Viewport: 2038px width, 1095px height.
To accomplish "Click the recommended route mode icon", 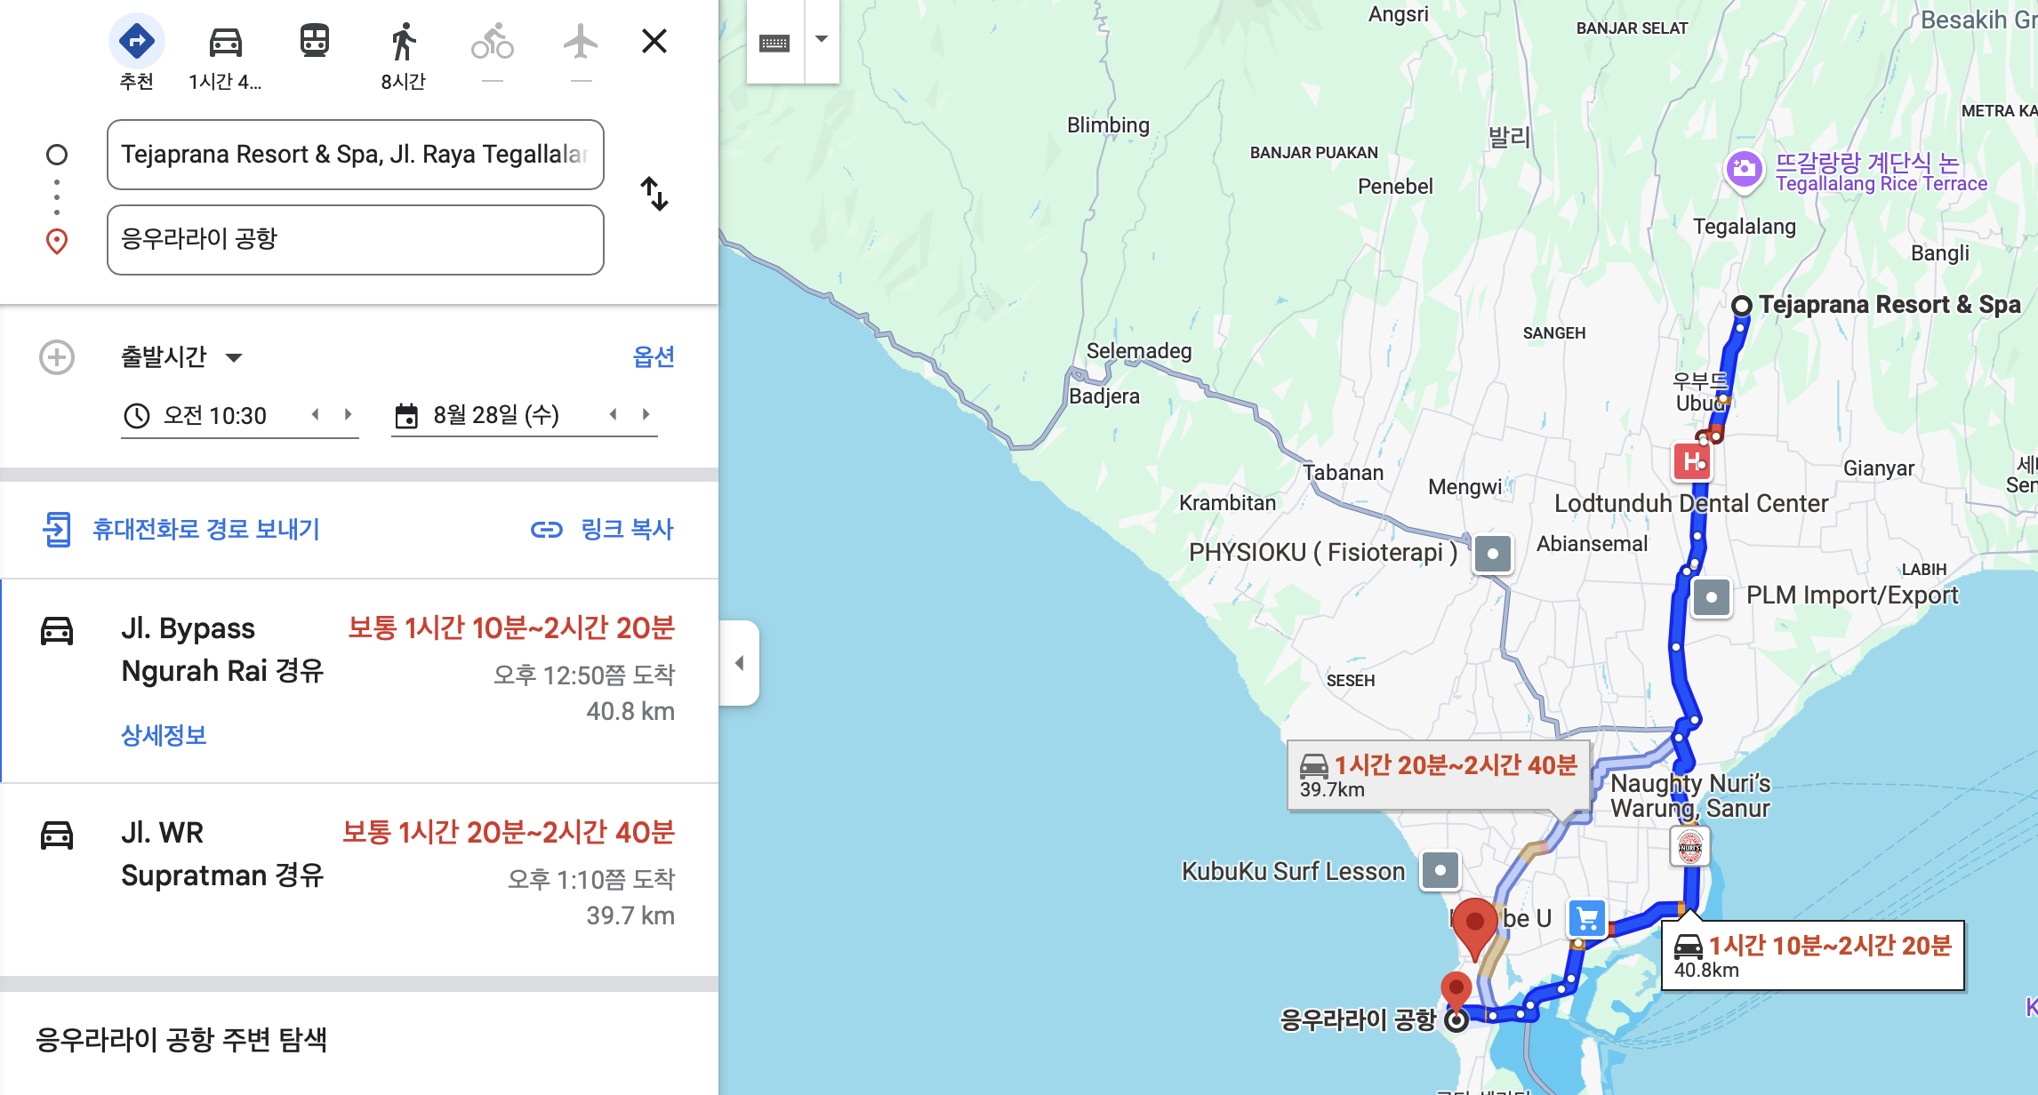I will coord(137,42).
